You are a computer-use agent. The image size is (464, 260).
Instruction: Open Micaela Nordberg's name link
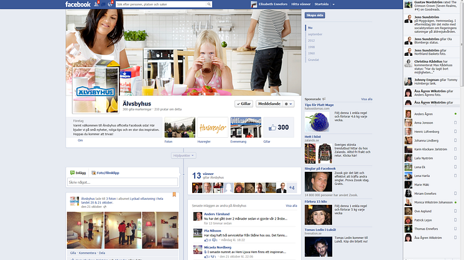coord(218,248)
